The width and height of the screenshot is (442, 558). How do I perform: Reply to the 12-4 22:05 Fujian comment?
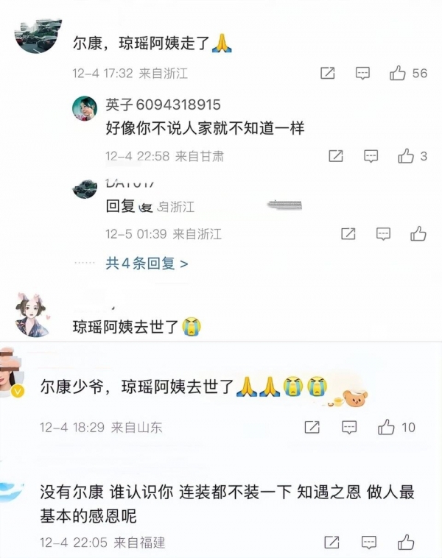coord(368,543)
